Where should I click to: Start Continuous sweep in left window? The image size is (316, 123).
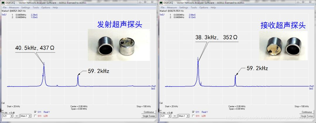pyautogui.click(x=149, y=112)
